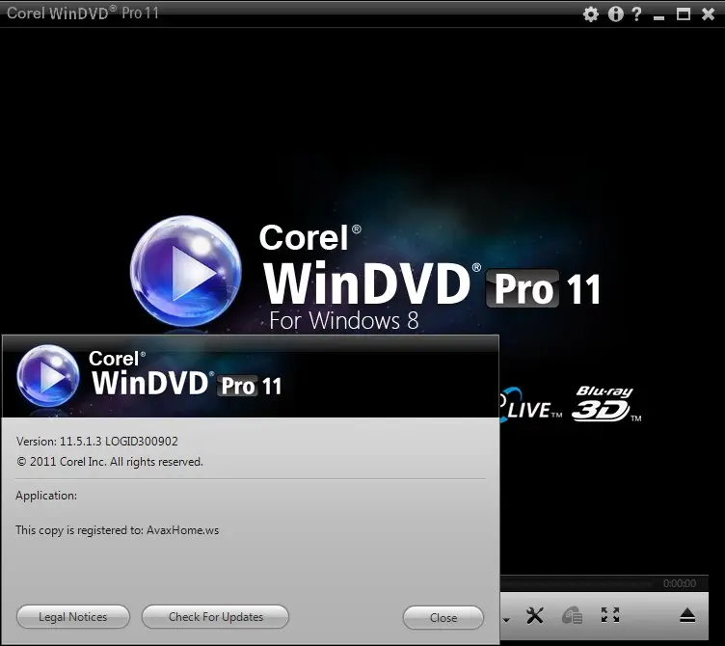The height and width of the screenshot is (646, 725).
Task: Click the blue play orb in About dialog header
Action: tap(47, 376)
